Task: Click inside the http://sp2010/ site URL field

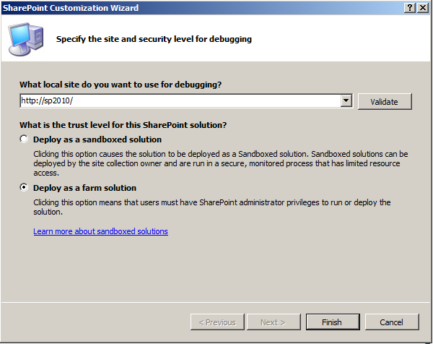Action: (180, 100)
